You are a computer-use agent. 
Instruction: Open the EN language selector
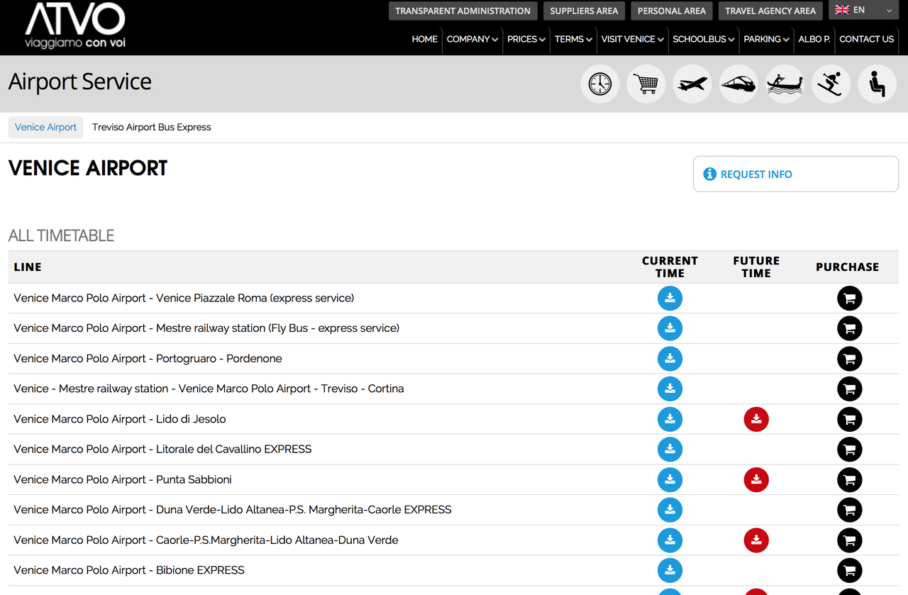[x=864, y=10]
